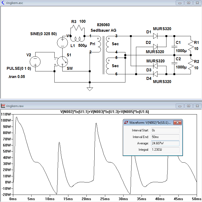Select the Average value field 24.607W
Screen dimensions: 202x202
tap(165, 143)
